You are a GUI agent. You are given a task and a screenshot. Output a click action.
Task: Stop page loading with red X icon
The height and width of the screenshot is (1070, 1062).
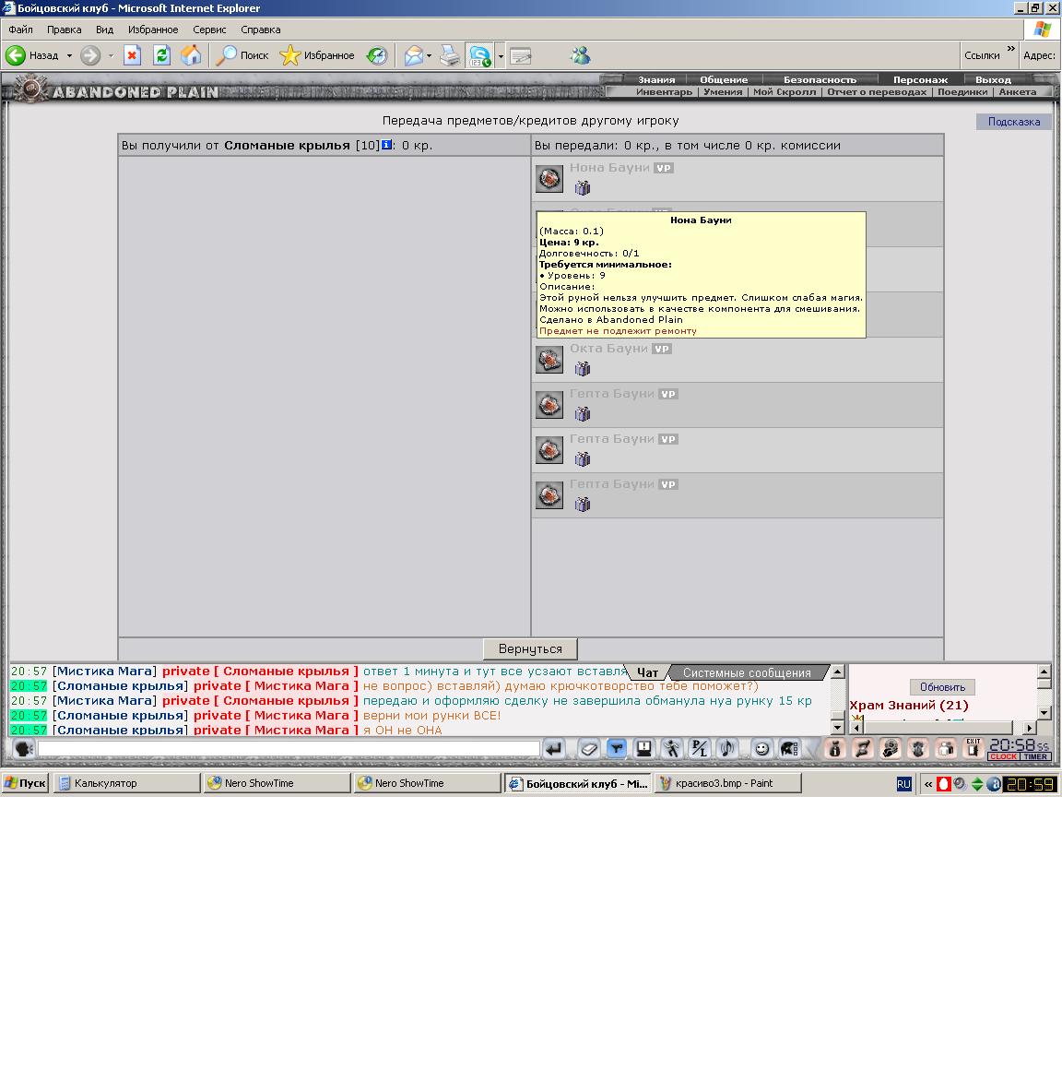click(x=133, y=55)
